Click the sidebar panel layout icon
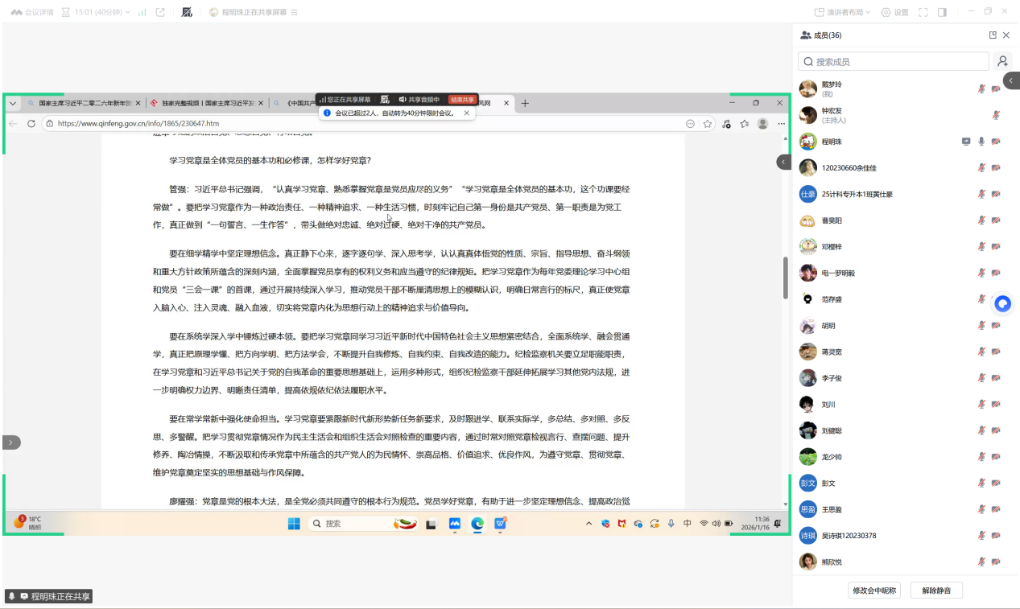The image size is (1020, 609). coord(942,12)
